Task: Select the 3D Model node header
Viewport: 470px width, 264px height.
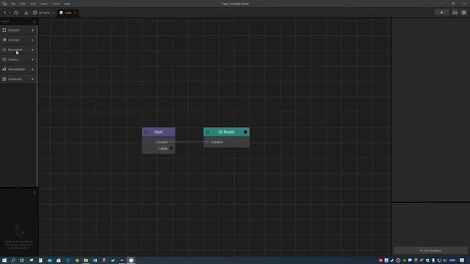Action: [226, 132]
